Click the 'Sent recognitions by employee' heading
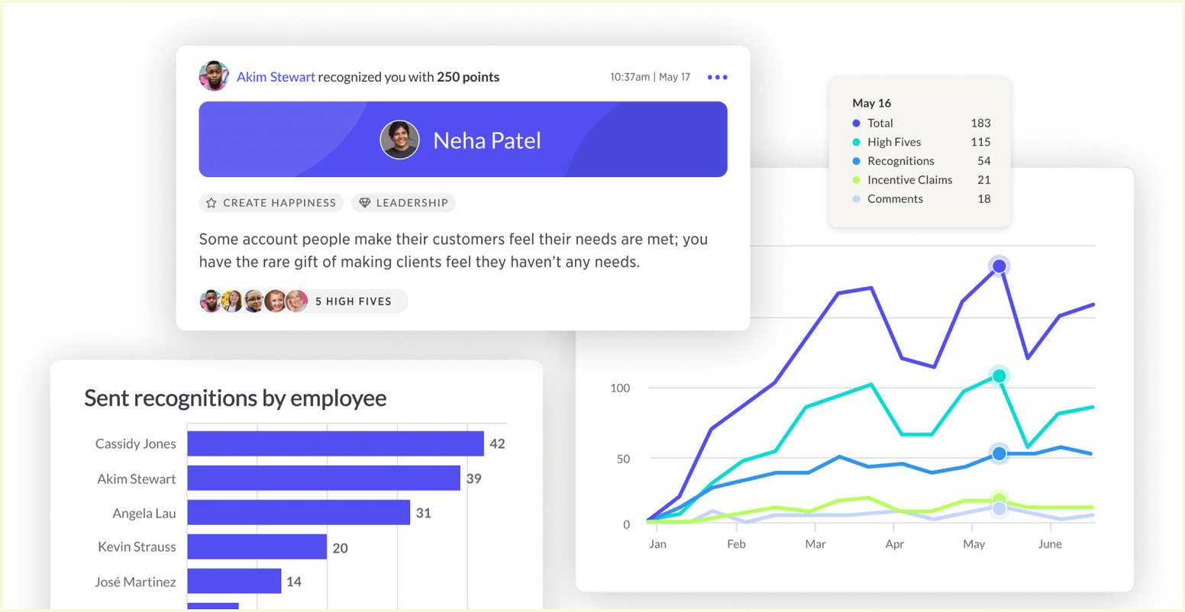 coord(235,398)
